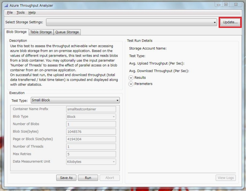Open the Select Storage Settings dropdown
Image resolution: width=246 pixels, height=191 pixels.
132,22
